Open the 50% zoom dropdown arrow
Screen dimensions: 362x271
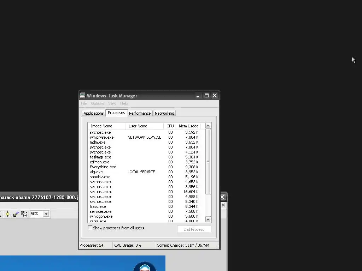(x=46, y=214)
